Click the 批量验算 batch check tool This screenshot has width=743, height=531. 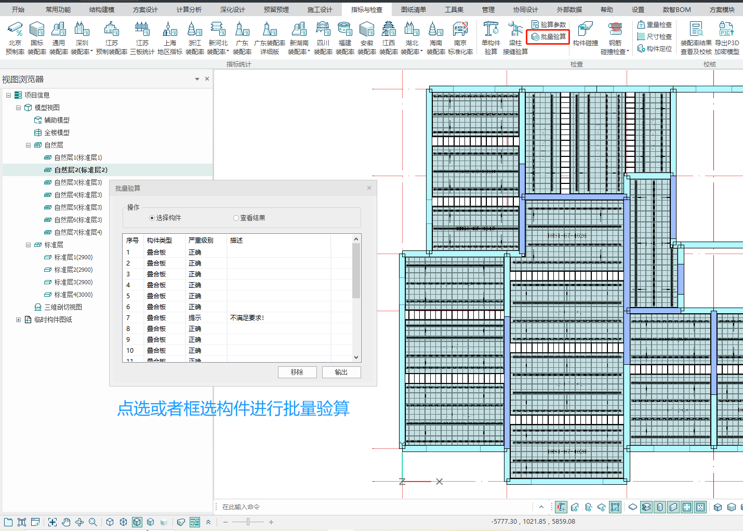click(x=549, y=37)
